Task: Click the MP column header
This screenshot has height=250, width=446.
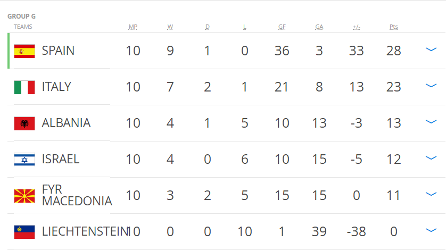Action: click(133, 27)
